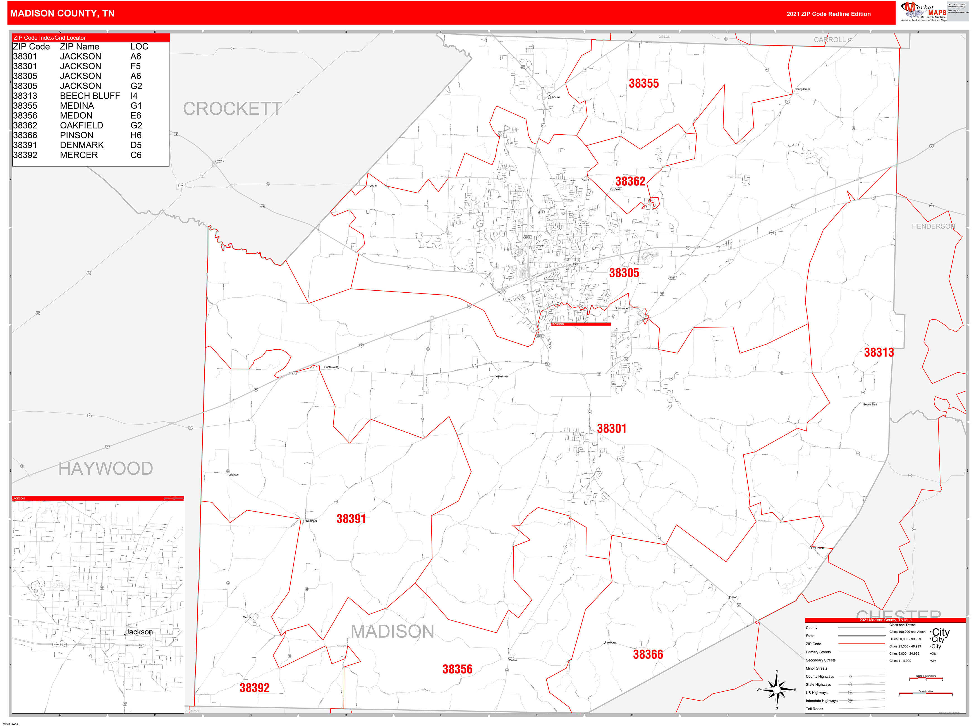This screenshot has height=726, width=974.
Task: Click the 38366 ZIP code label
Action: tap(648, 654)
